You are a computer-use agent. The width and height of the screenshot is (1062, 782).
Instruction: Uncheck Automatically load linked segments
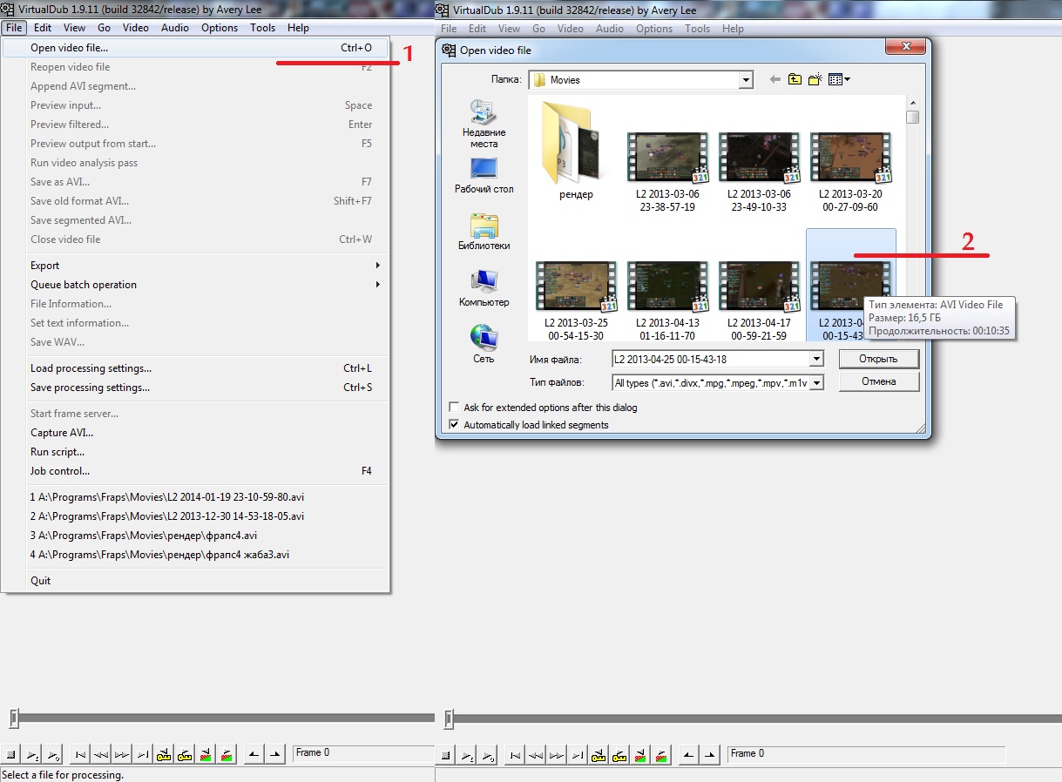tap(454, 424)
